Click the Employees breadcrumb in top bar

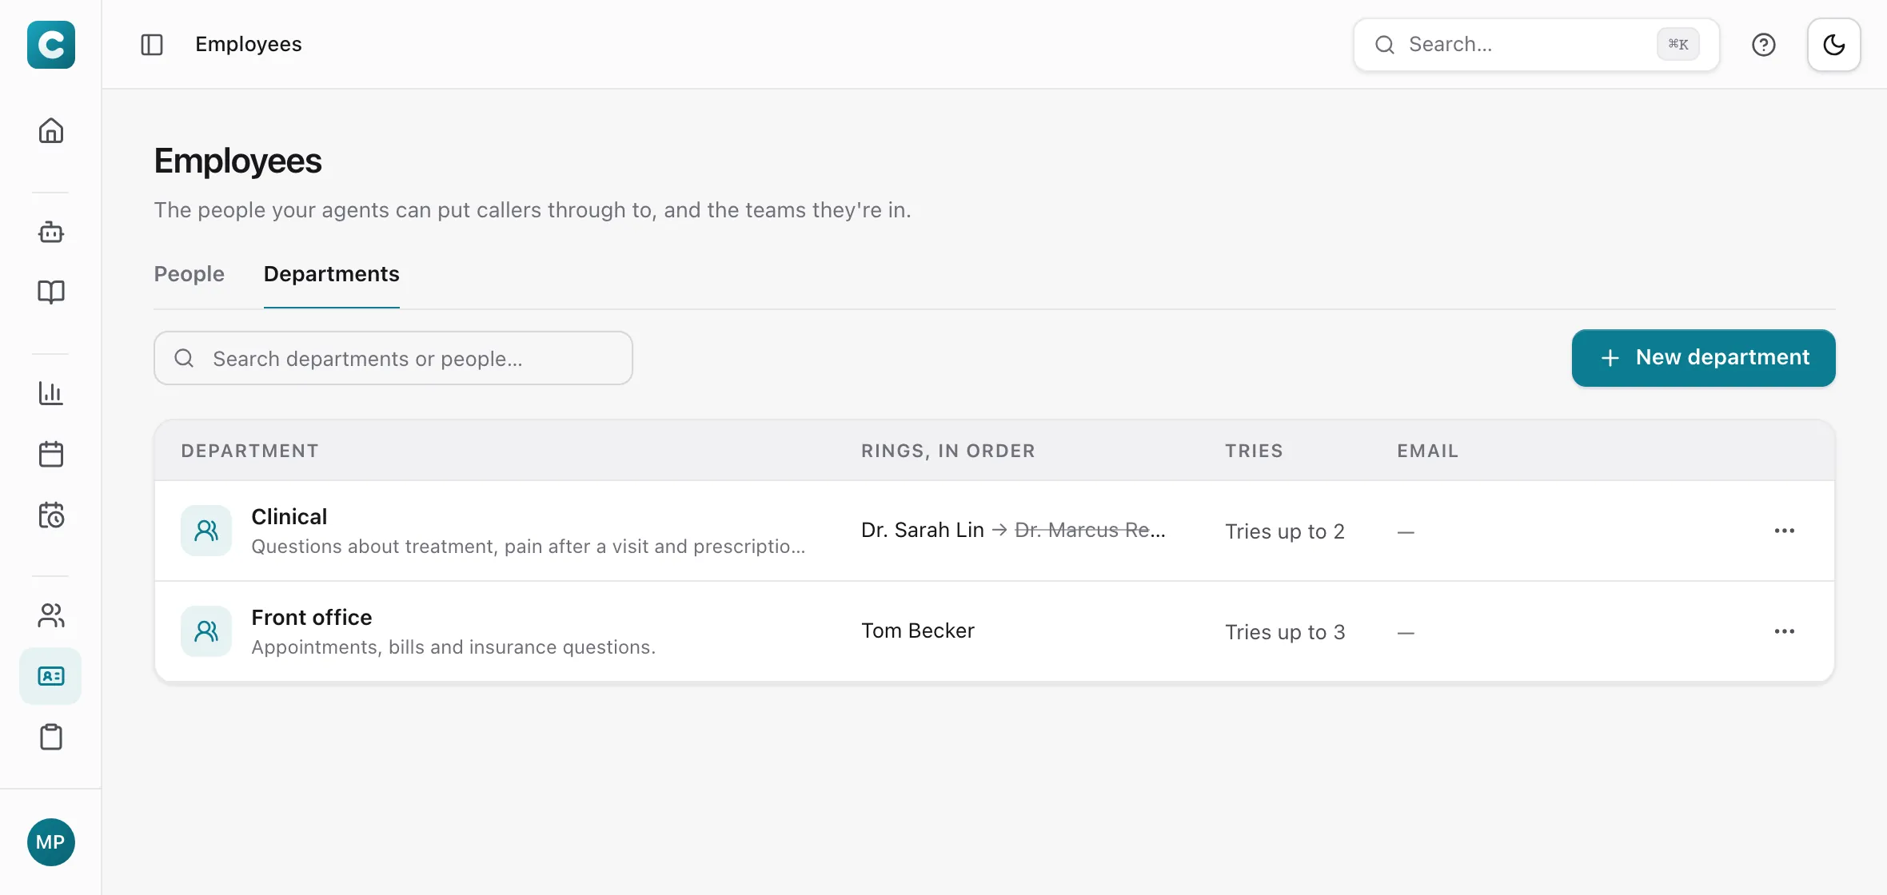coord(249,44)
